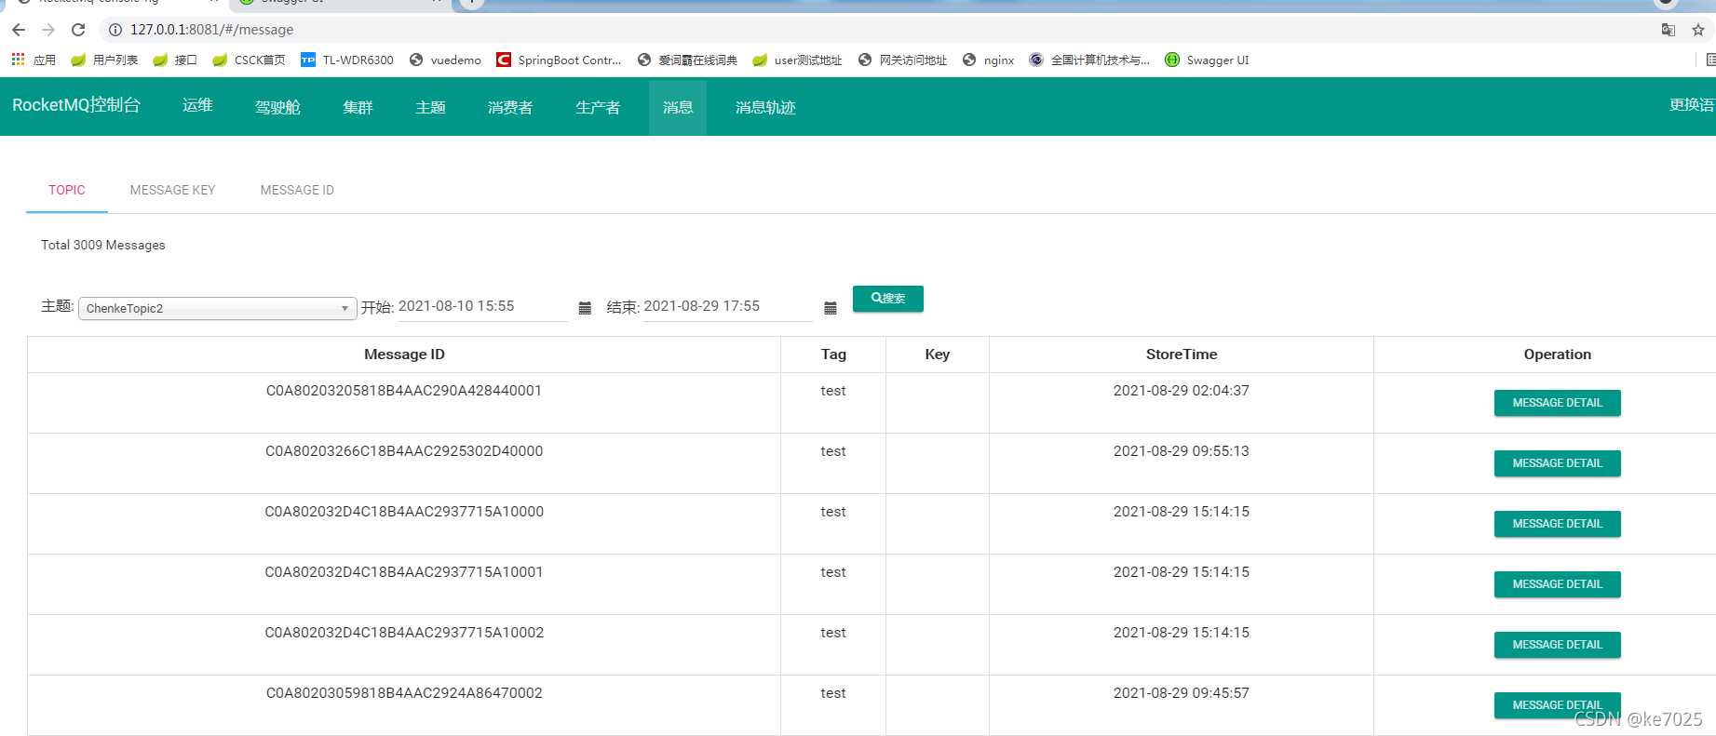The image size is (1716, 736).
Task: Click the 更换语言 language switcher
Action: coord(1692,105)
